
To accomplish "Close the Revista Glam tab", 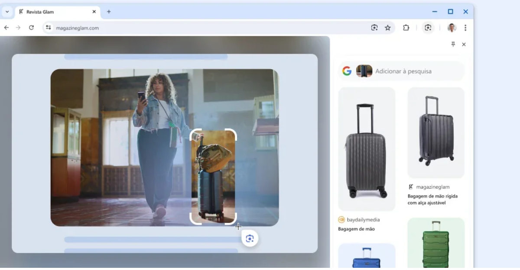I will point(93,12).
